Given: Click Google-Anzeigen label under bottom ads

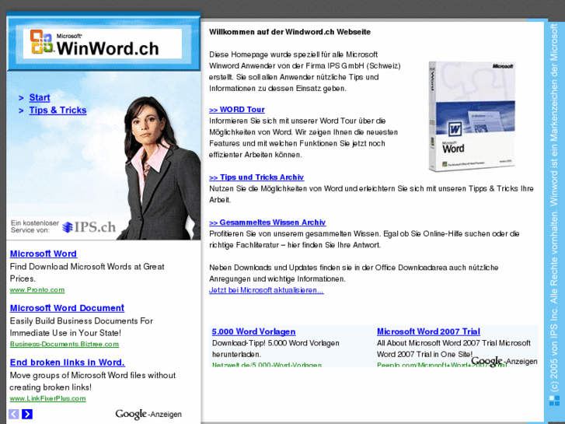Looking at the screenshot, I should pyautogui.click(x=504, y=361).
